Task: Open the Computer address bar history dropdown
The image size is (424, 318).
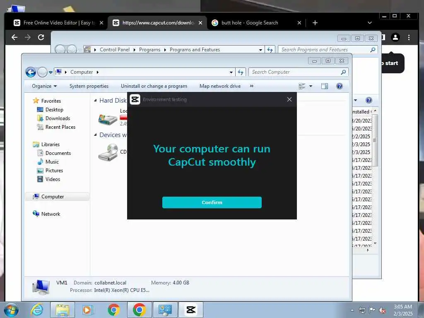Action: tap(231, 72)
